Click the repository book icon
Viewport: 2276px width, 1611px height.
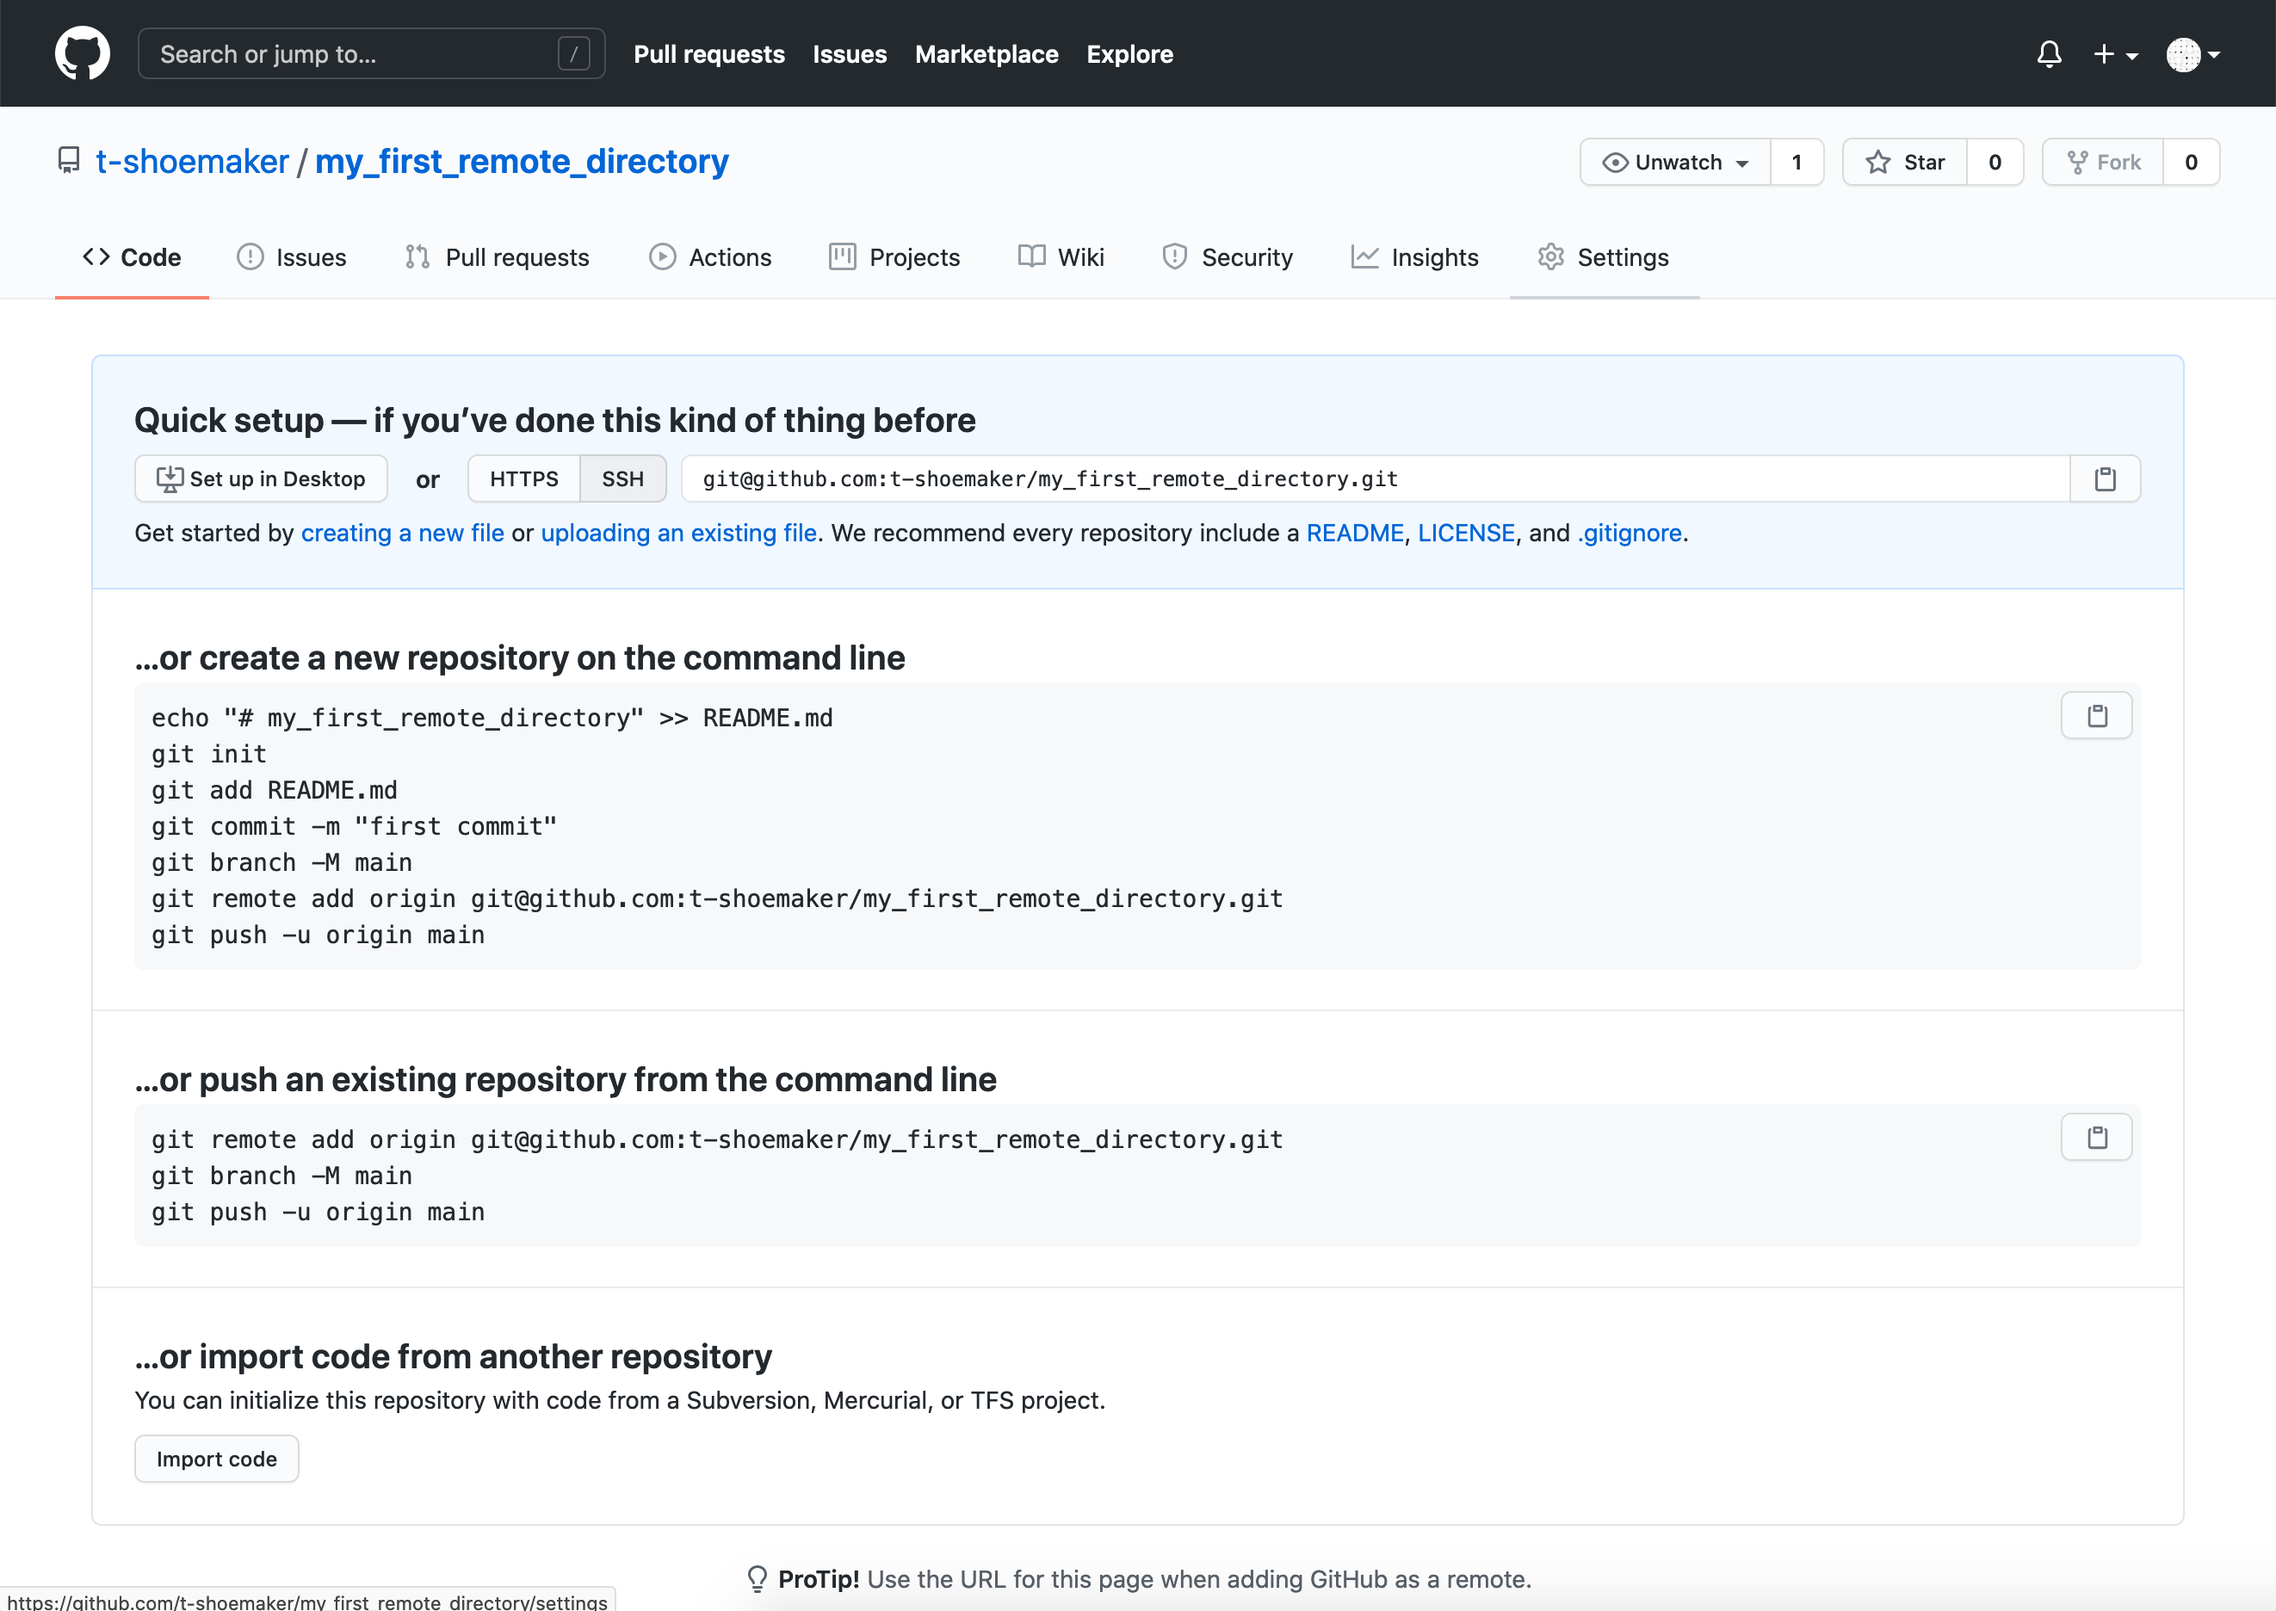[69, 161]
